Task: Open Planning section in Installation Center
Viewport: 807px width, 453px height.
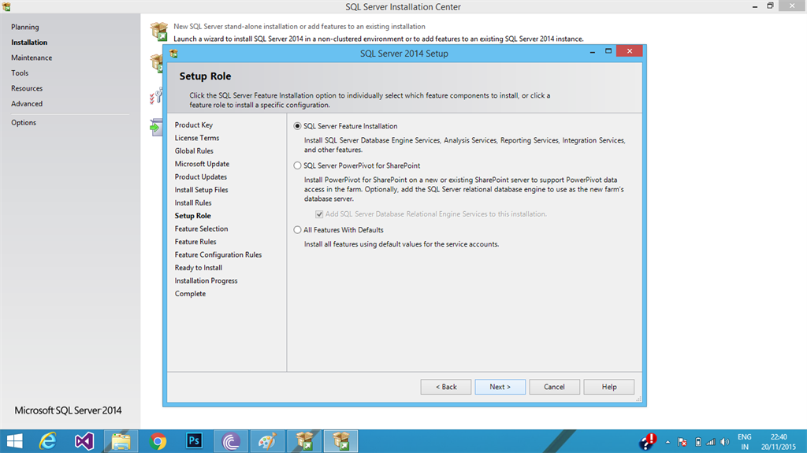Action: (25, 27)
